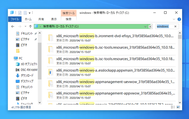Open ドキュメント under PC
This screenshot has width=189, height=119.
point(25,87)
